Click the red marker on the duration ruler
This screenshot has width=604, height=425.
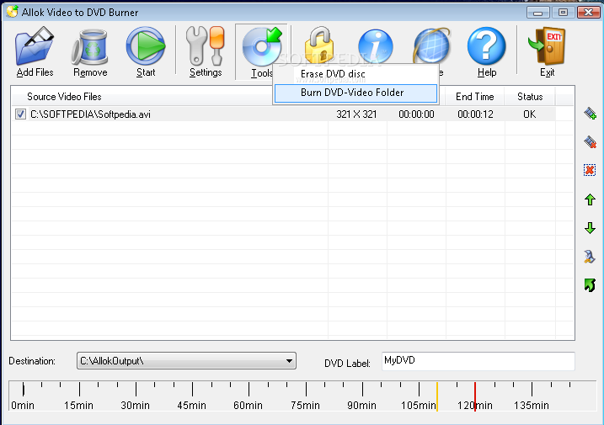click(475, 396)
